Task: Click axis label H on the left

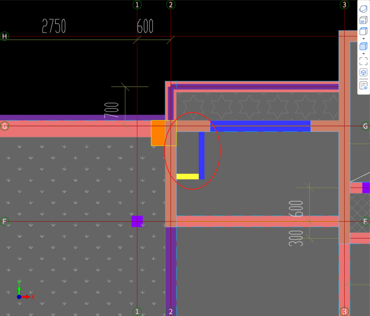Action: point(4,36)
